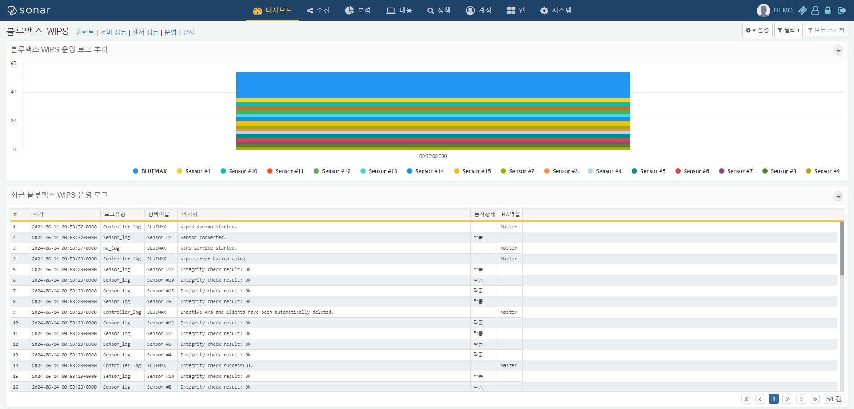Open the 이벤트 dashboard link

pyautogui.click(x=85, y=32)
